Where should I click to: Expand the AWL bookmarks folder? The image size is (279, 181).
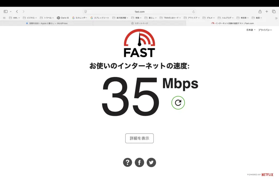coord(14,18)
